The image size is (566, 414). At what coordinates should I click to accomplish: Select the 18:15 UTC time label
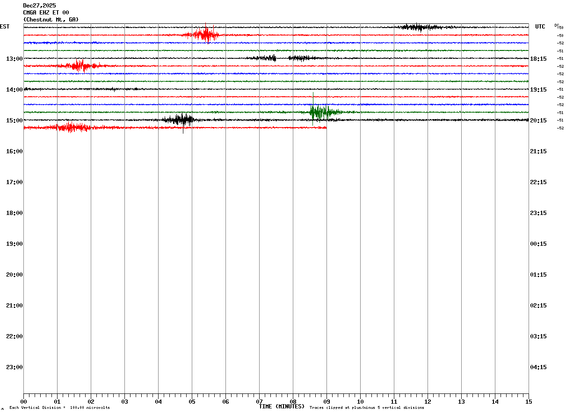[x=538, y=59]
